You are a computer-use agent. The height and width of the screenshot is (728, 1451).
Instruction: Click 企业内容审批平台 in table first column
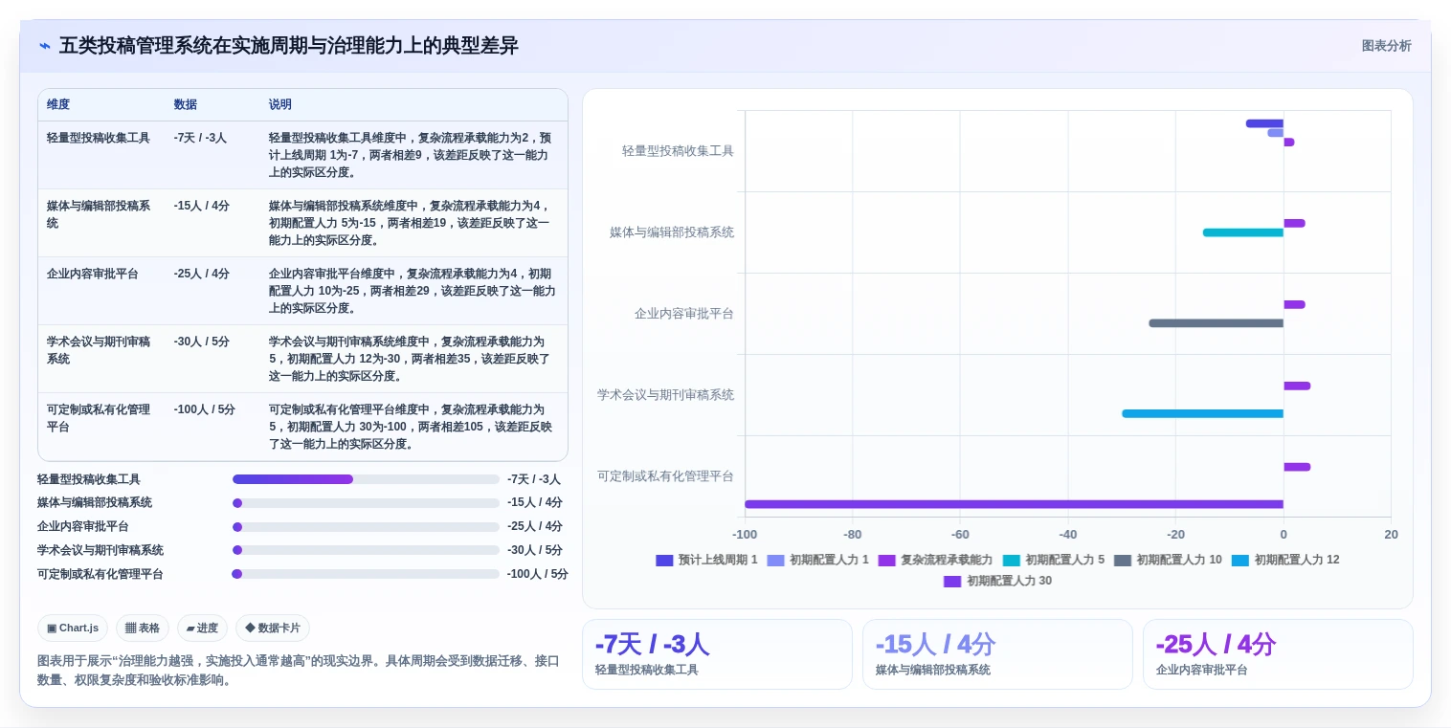pos(93,274)
